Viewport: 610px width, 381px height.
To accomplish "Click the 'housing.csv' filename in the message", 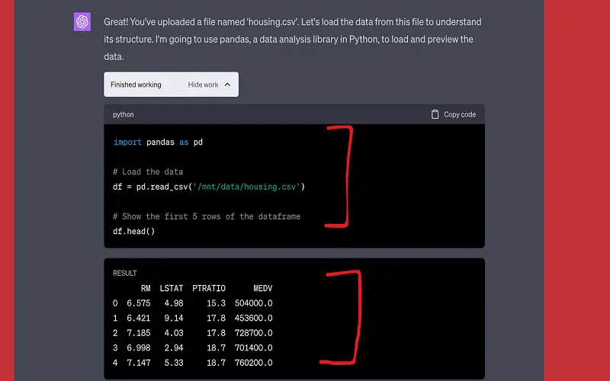I will (x=273, y=22).
